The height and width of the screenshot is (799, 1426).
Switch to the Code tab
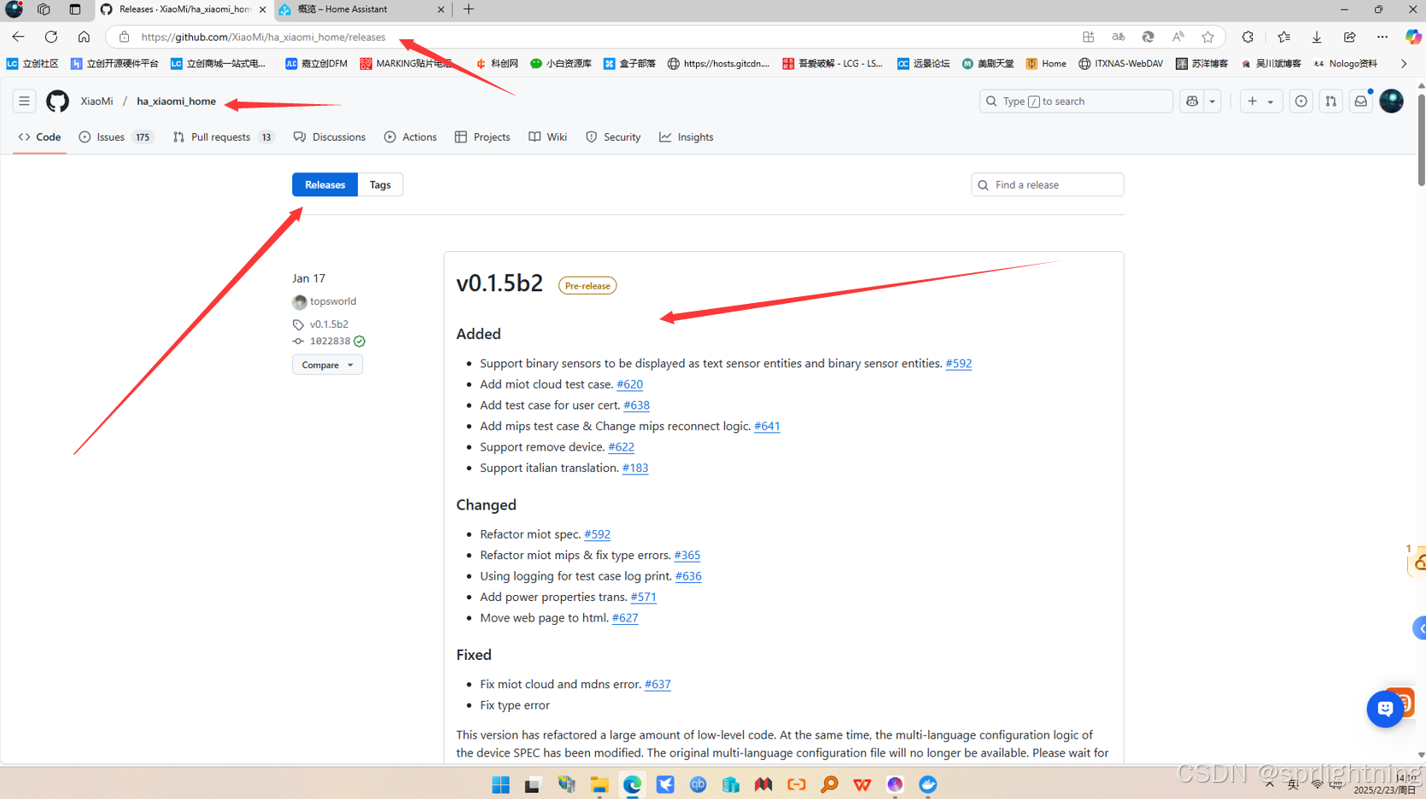39,137
